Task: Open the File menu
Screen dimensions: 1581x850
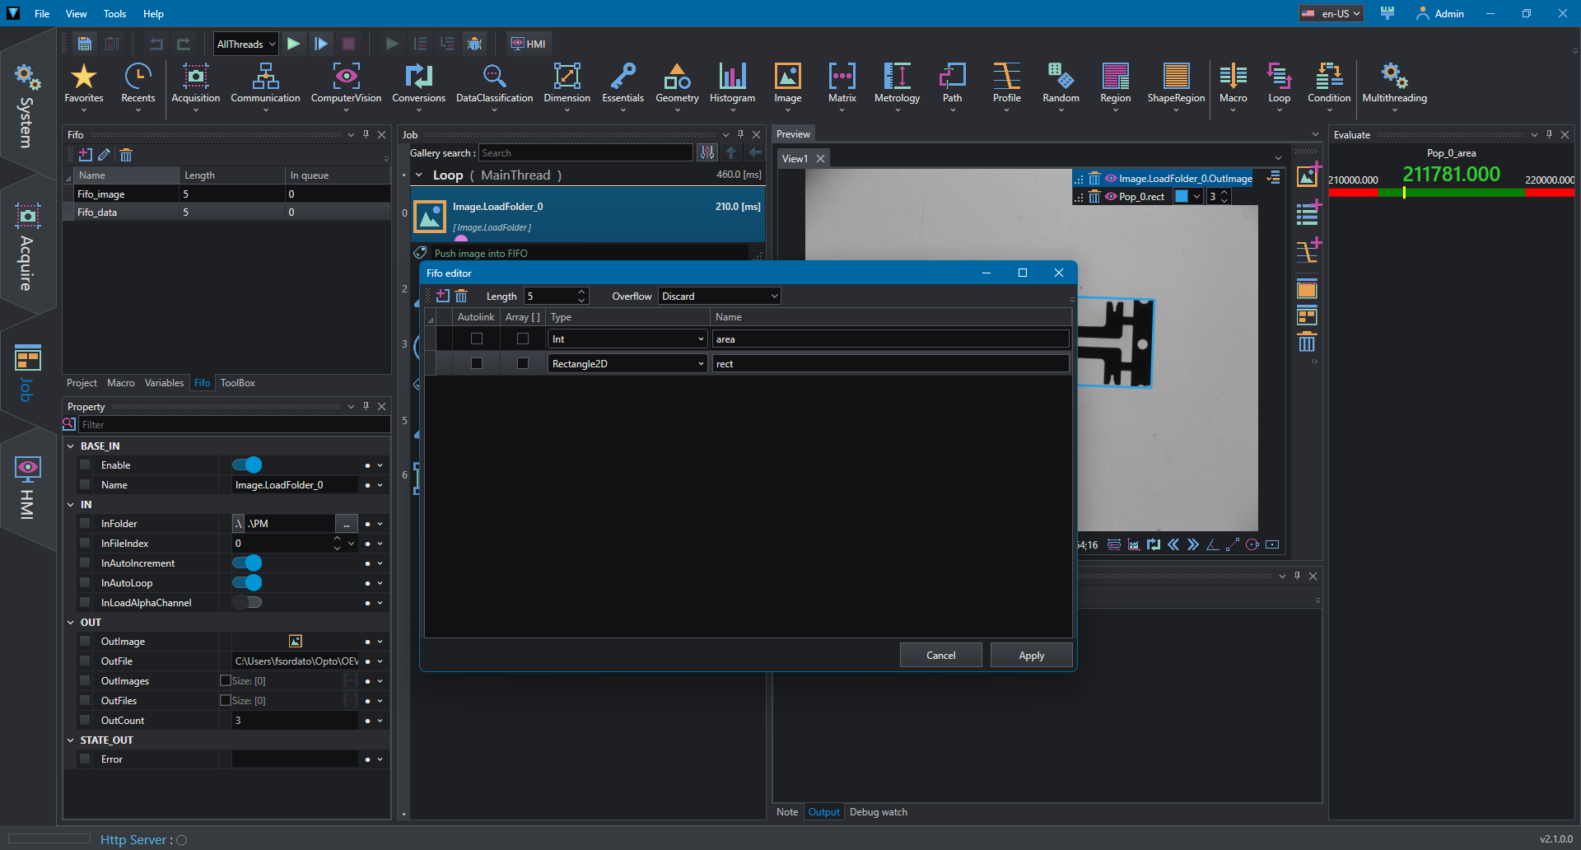Action: point(42,13)
